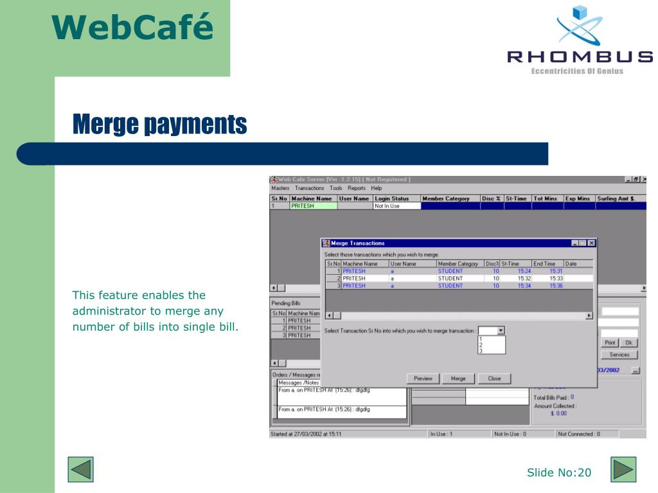The image size is (658, 493).
Task: Click the Rhombus logo
Action: click(580, 40)
